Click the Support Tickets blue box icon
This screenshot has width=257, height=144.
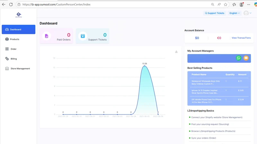coord(83,36)
